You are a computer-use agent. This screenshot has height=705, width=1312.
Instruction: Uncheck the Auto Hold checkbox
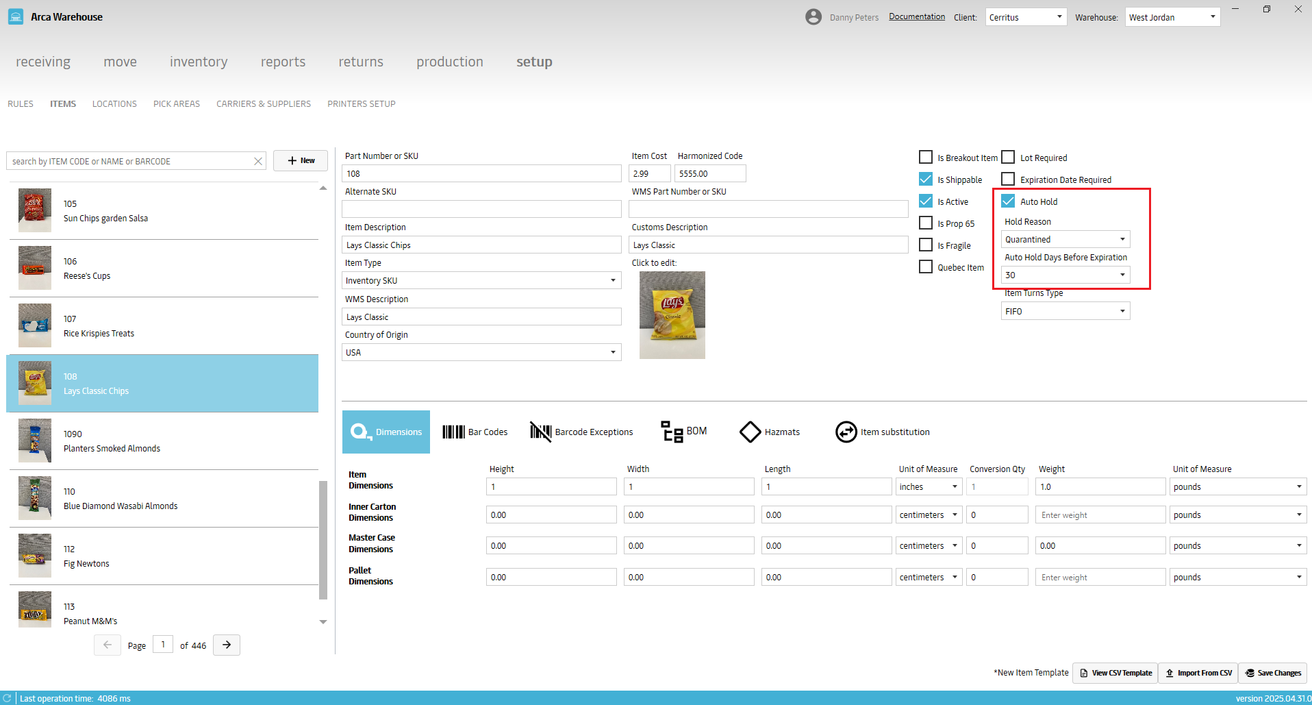(x=1008, y=201)
